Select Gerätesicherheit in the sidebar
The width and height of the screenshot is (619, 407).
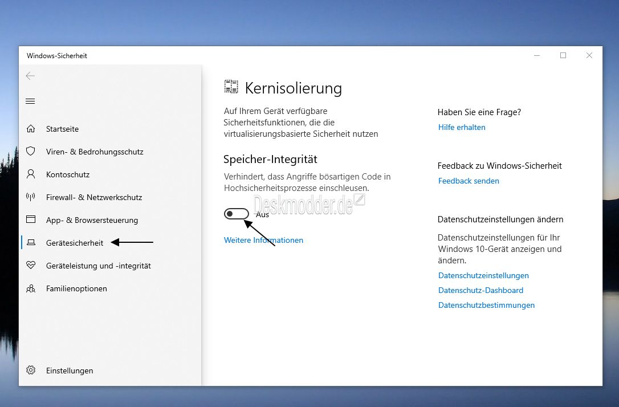point(75,243)
